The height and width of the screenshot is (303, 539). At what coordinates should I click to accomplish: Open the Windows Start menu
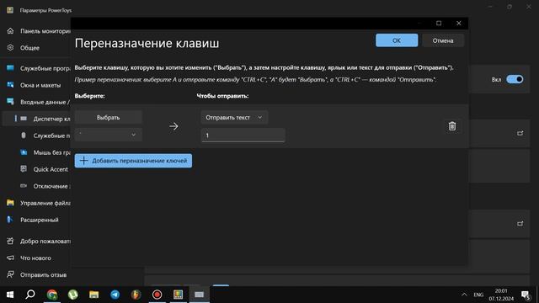[10, 295]
